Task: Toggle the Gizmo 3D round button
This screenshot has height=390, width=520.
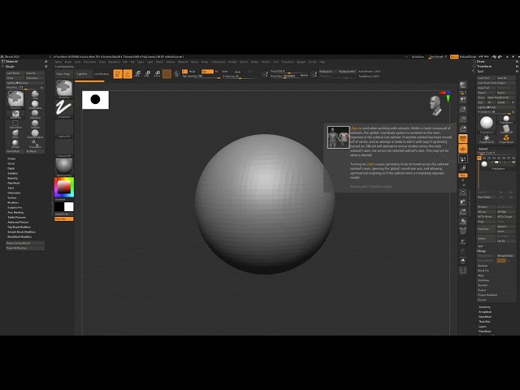Action: tap(167, 74)
